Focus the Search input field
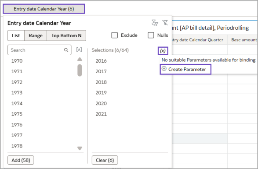The height and width of the screenshot is (169, 258). (x=39, y=50)
